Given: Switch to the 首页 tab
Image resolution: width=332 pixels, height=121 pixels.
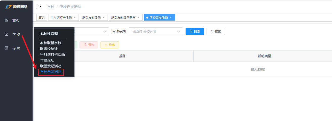Looking at the screenshot, I should tap(41, 18).
